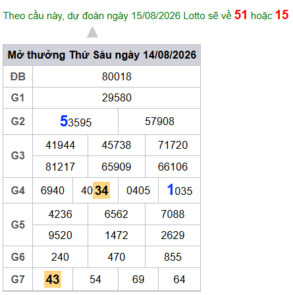
Task: Click the ĐB row label
Action: [18, 76]
